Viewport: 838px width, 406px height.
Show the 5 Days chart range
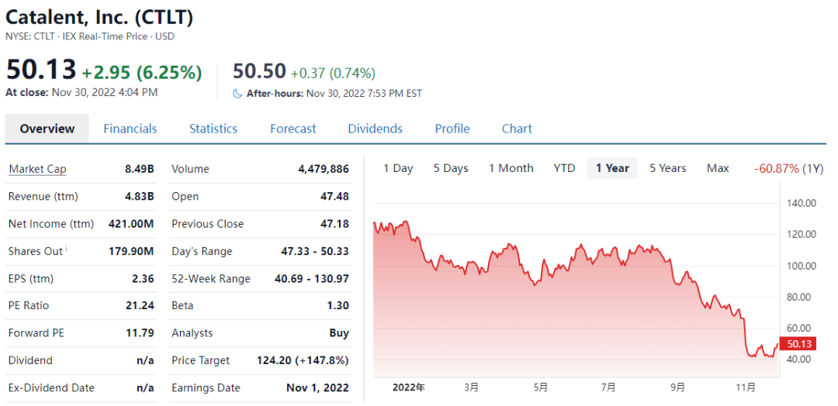point(451,168)
